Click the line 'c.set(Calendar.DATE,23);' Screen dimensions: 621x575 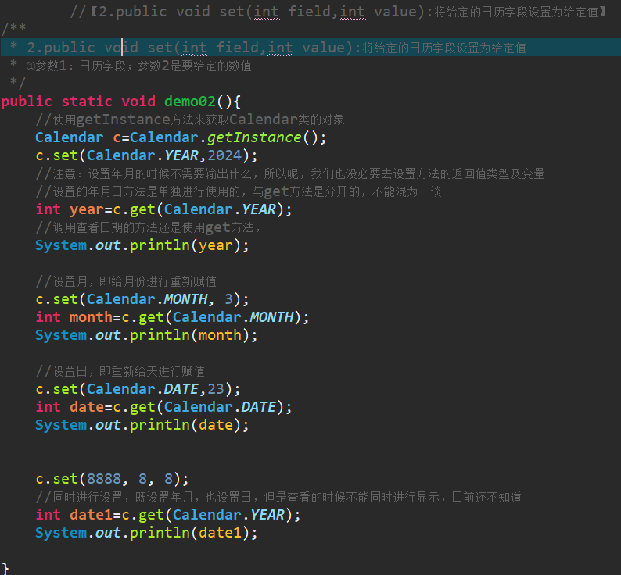138,389
